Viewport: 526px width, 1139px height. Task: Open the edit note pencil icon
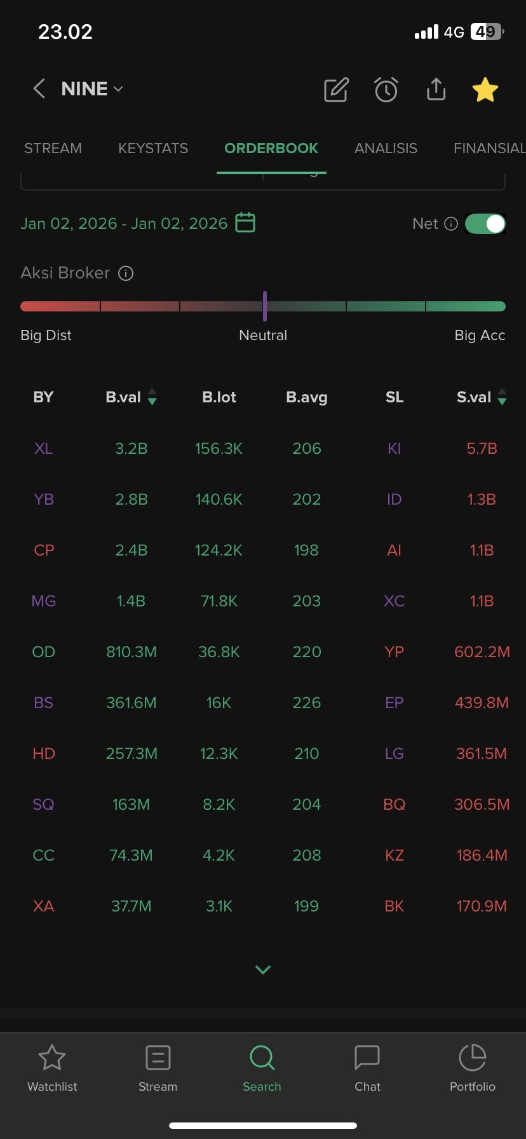(336, 90)
